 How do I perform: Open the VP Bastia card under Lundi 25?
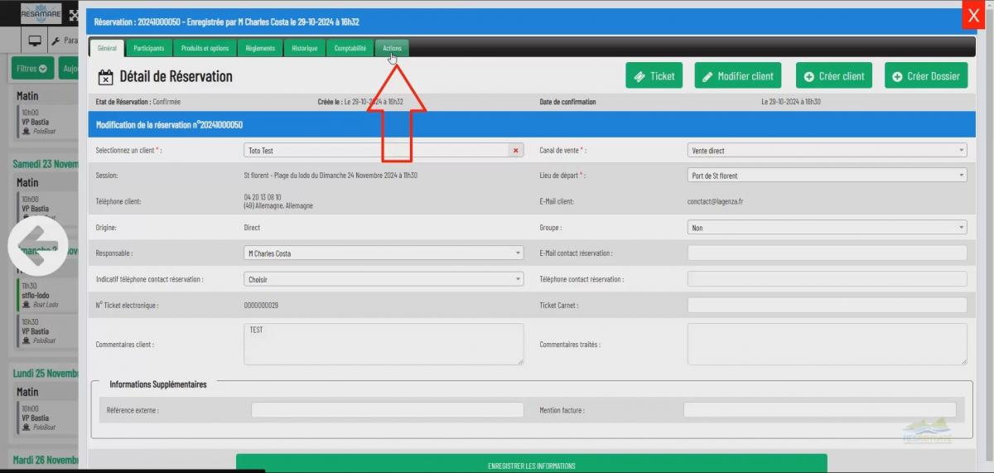48,418
